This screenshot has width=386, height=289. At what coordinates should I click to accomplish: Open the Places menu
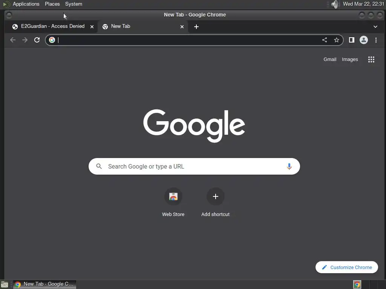coord(52,4)
